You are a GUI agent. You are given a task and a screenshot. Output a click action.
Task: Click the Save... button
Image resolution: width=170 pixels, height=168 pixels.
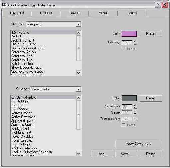(x=126, y=154)
